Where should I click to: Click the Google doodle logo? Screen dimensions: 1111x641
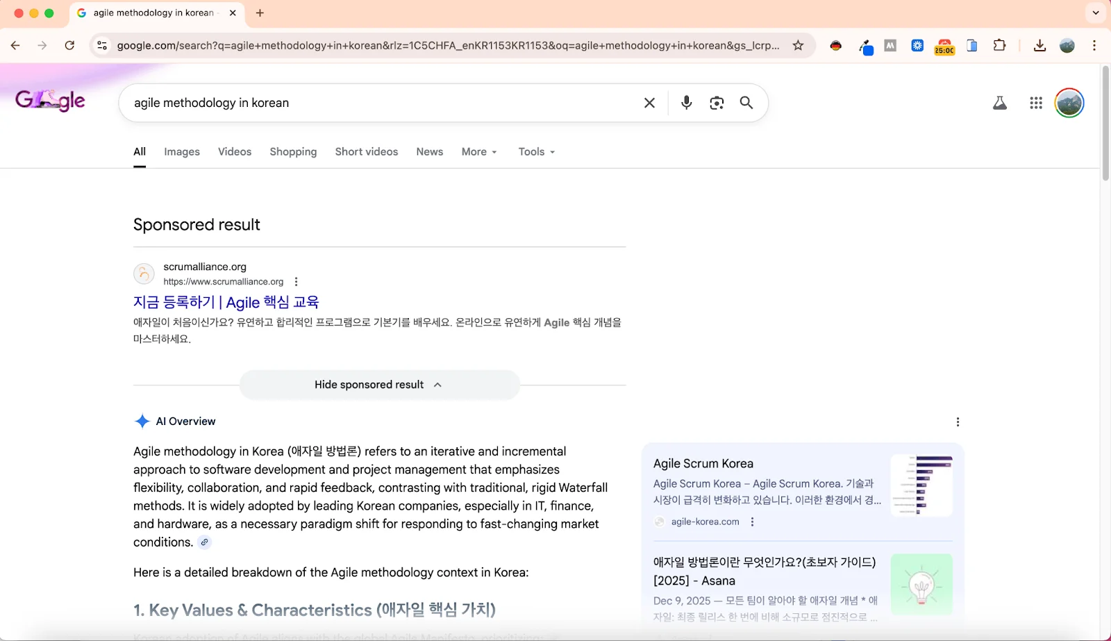pos(50,101)
